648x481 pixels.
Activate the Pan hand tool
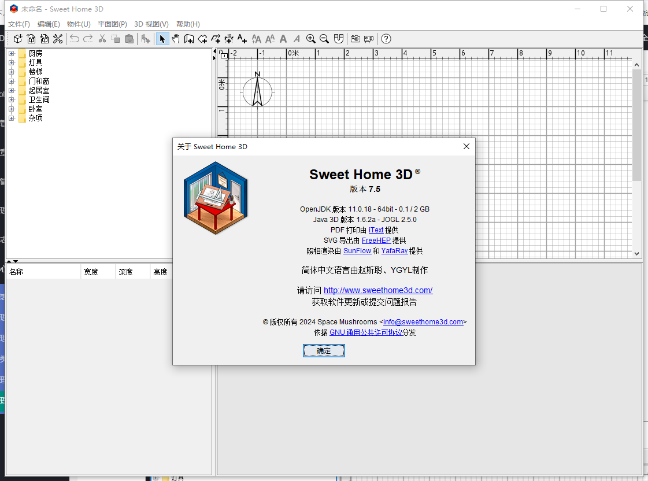pos(176,39)
